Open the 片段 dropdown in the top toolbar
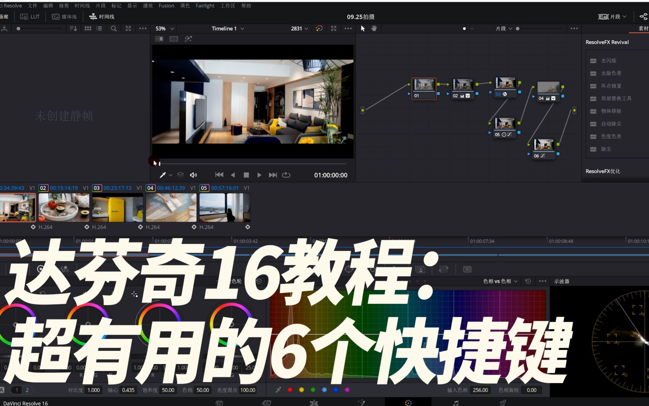649x406 pixels. pos(612,17)
